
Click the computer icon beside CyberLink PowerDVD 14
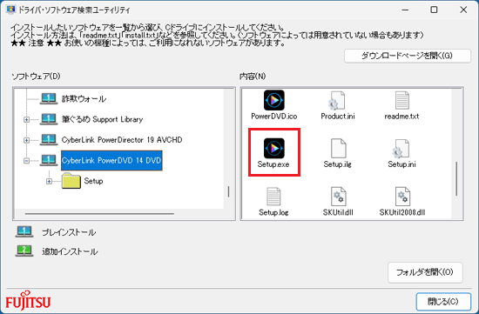pos(49,160)
